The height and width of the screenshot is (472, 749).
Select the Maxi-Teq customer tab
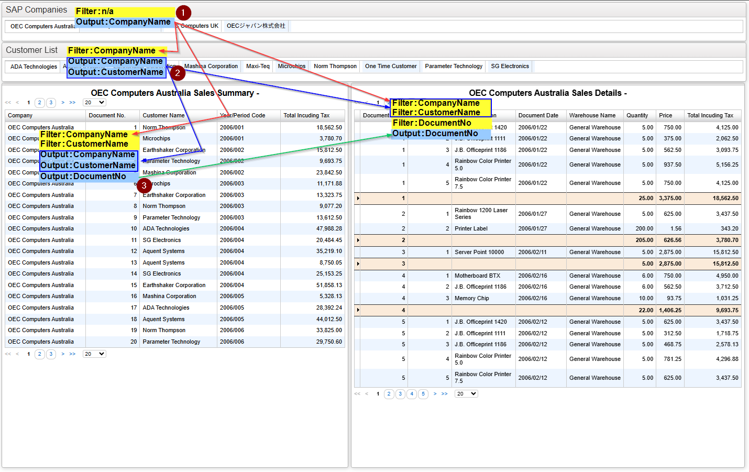pyautogui.click(x=258, y=67)
